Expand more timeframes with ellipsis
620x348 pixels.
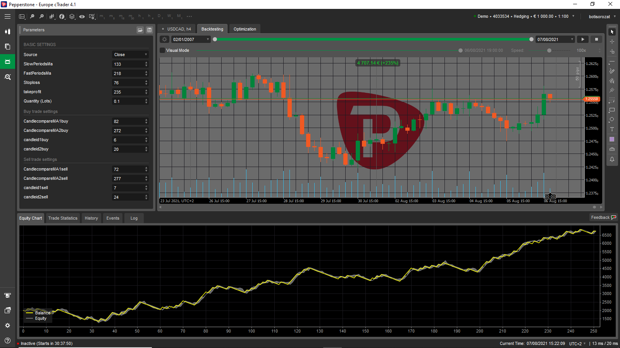(189, 17)
